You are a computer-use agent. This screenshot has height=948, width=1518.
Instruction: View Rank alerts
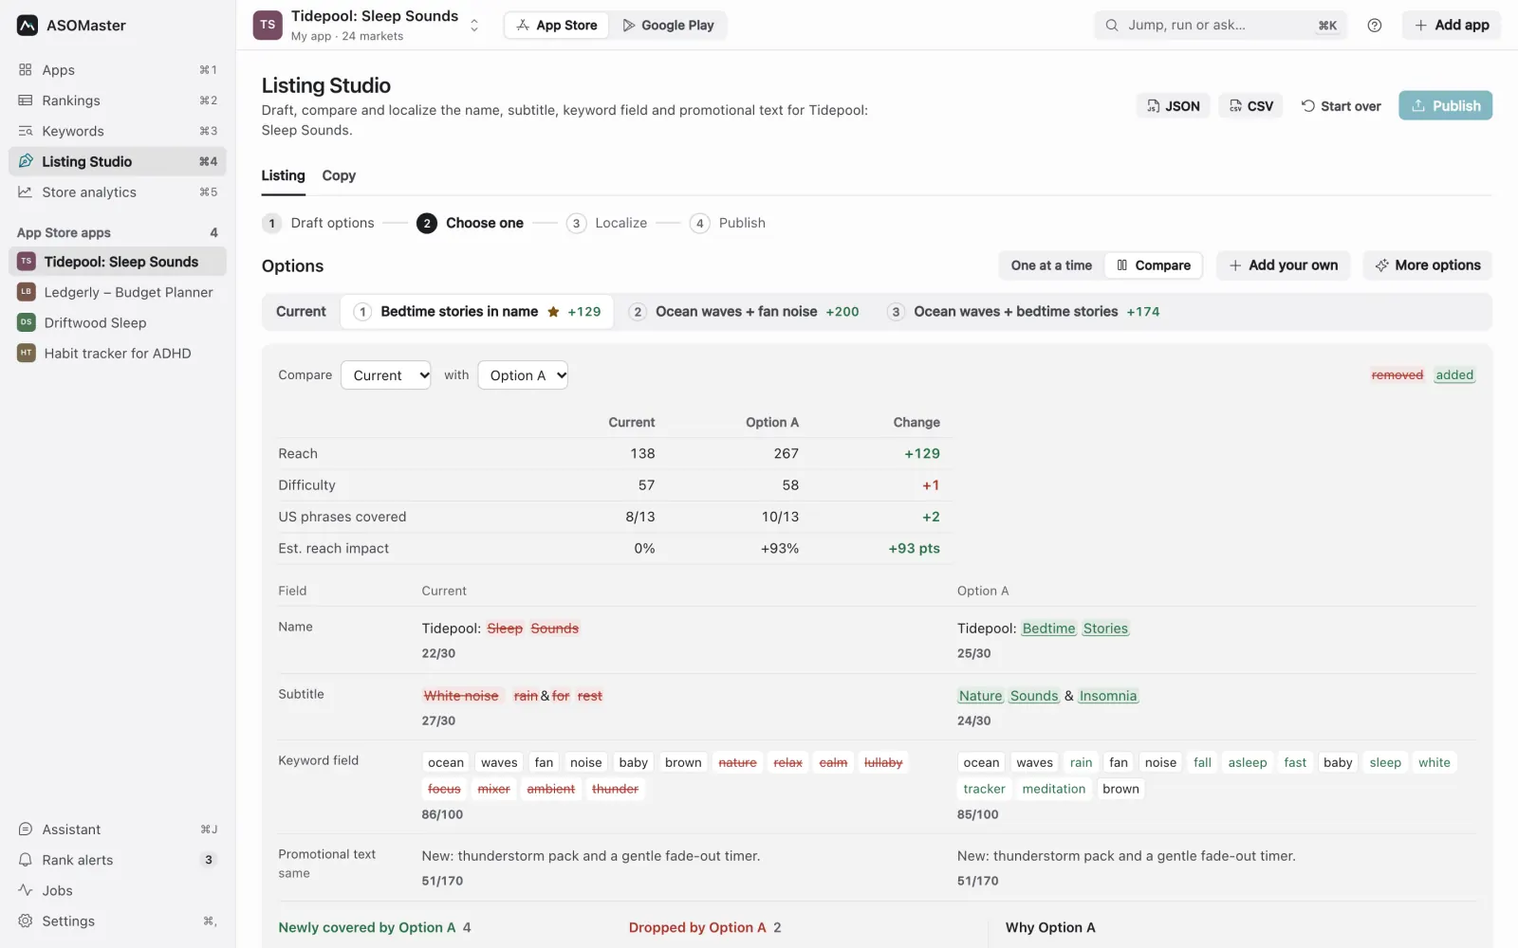118,860
